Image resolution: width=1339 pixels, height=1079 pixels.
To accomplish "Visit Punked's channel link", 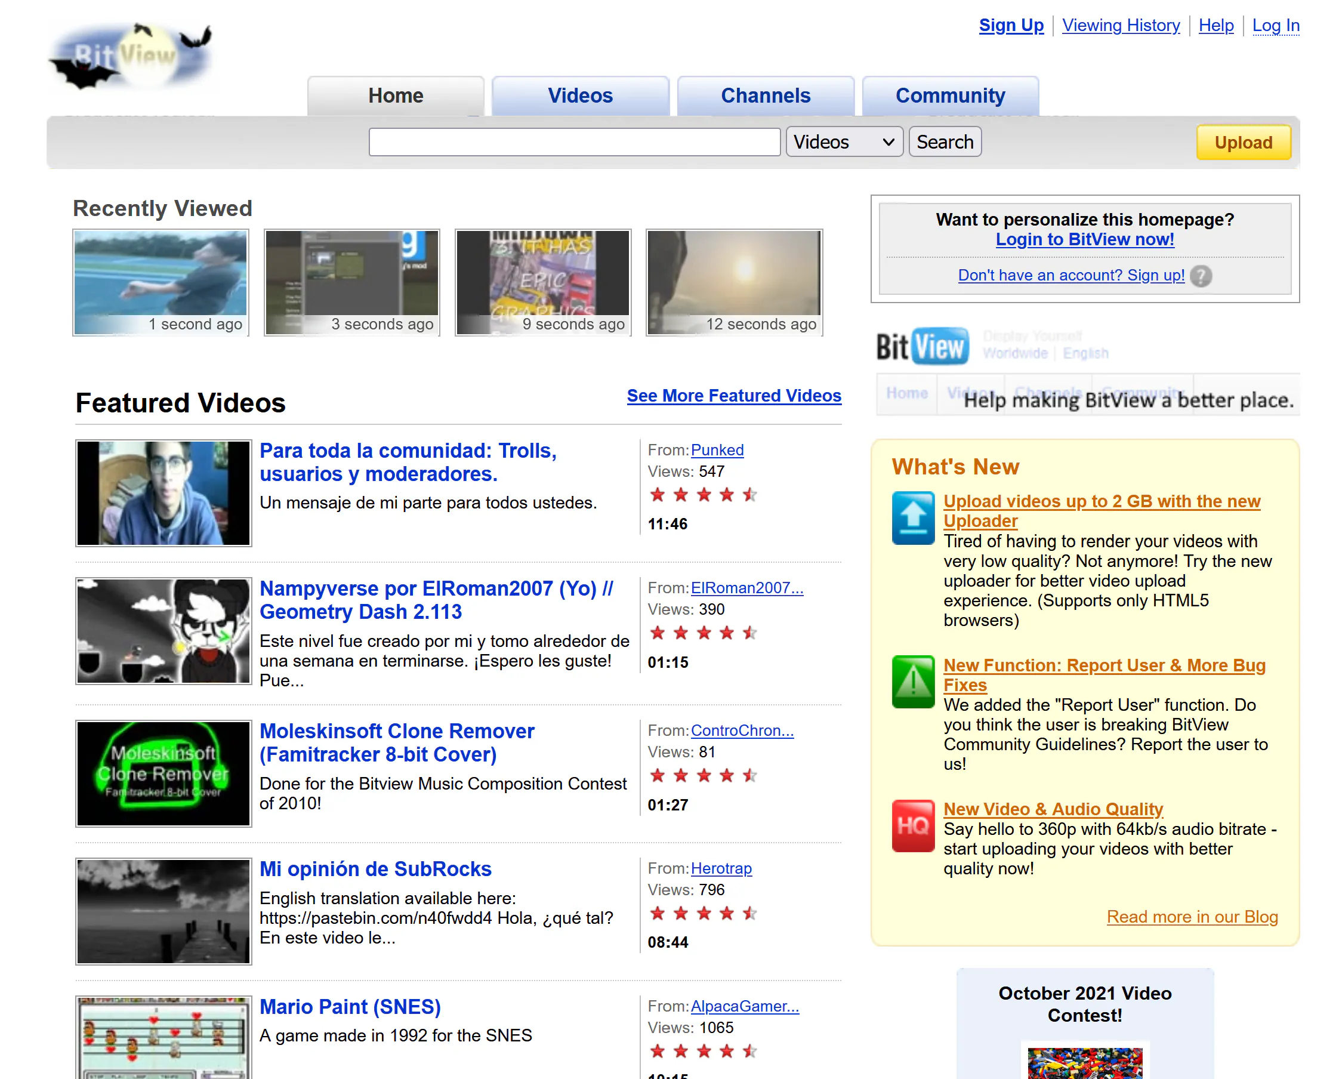I will pyautogui.click(x=717, y=449).
